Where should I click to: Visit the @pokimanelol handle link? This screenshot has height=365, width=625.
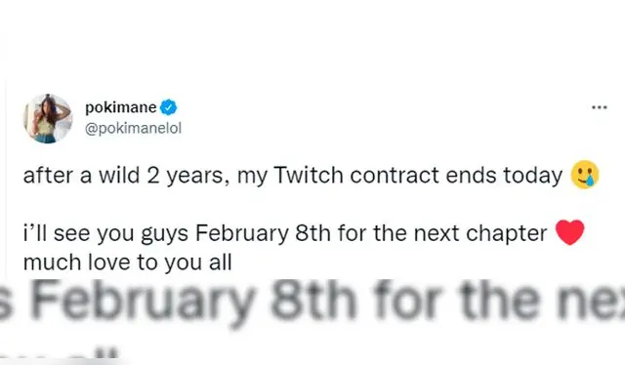pos(133,128)
